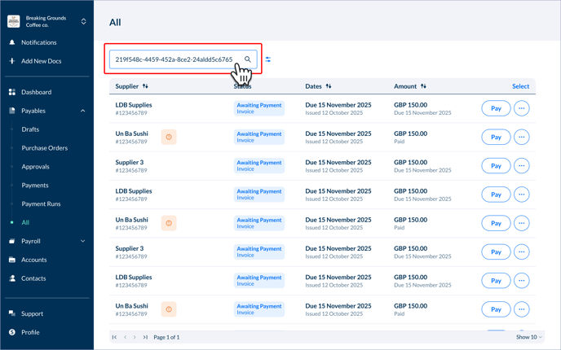This screenshot has width=561, height=350.
Task: Open Support in the sidebar
Action: pos(32,313)
